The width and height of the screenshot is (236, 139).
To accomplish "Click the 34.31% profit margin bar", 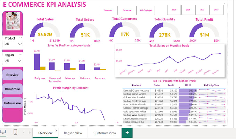I will point(188,90).
